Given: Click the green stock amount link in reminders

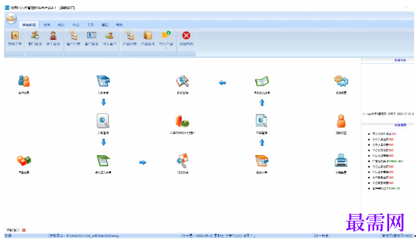Looking at the screenshot, I should (x=396, y=161).
